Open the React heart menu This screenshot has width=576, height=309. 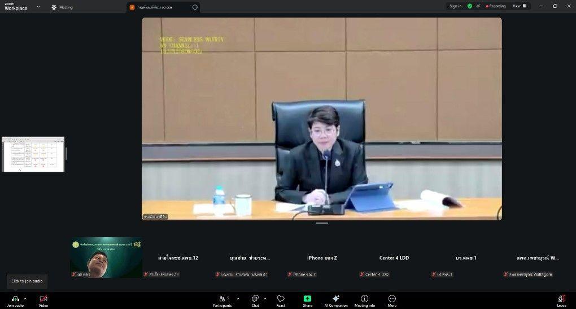[281, 299]
